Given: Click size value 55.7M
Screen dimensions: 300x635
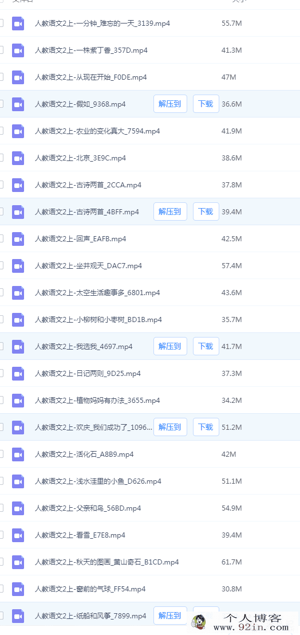Looking at the screenshot, I should pyautogui.click(x=232, y=23).
